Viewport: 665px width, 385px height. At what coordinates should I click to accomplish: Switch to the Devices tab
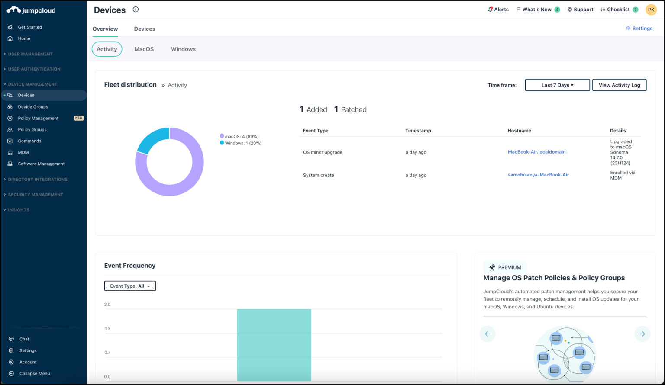pyautogui.click(x=145, y=29)
